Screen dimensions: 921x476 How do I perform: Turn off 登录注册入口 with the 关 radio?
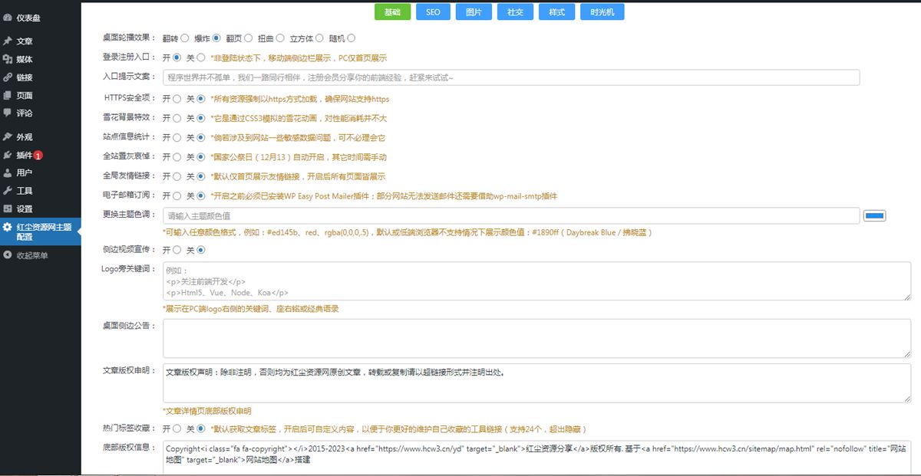[201, 57]
